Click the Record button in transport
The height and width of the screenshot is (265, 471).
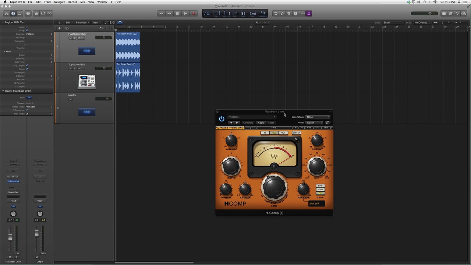click(194, 14)
